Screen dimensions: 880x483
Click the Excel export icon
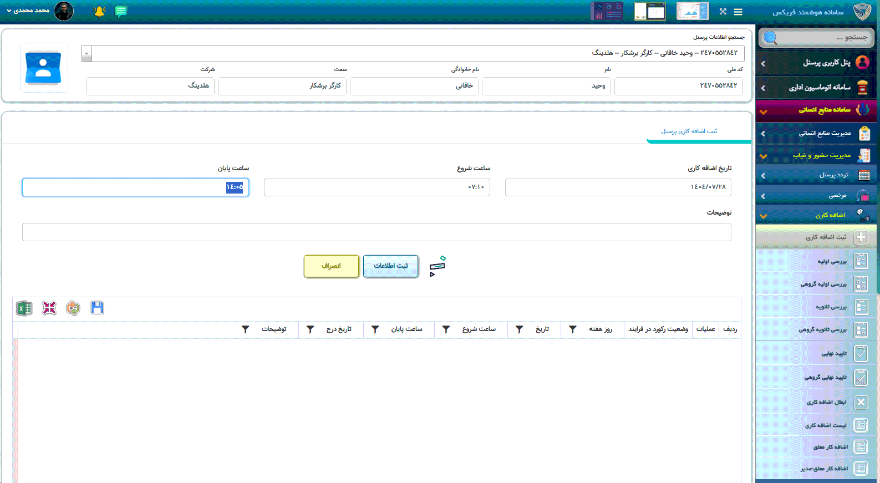tap(24, 308)
